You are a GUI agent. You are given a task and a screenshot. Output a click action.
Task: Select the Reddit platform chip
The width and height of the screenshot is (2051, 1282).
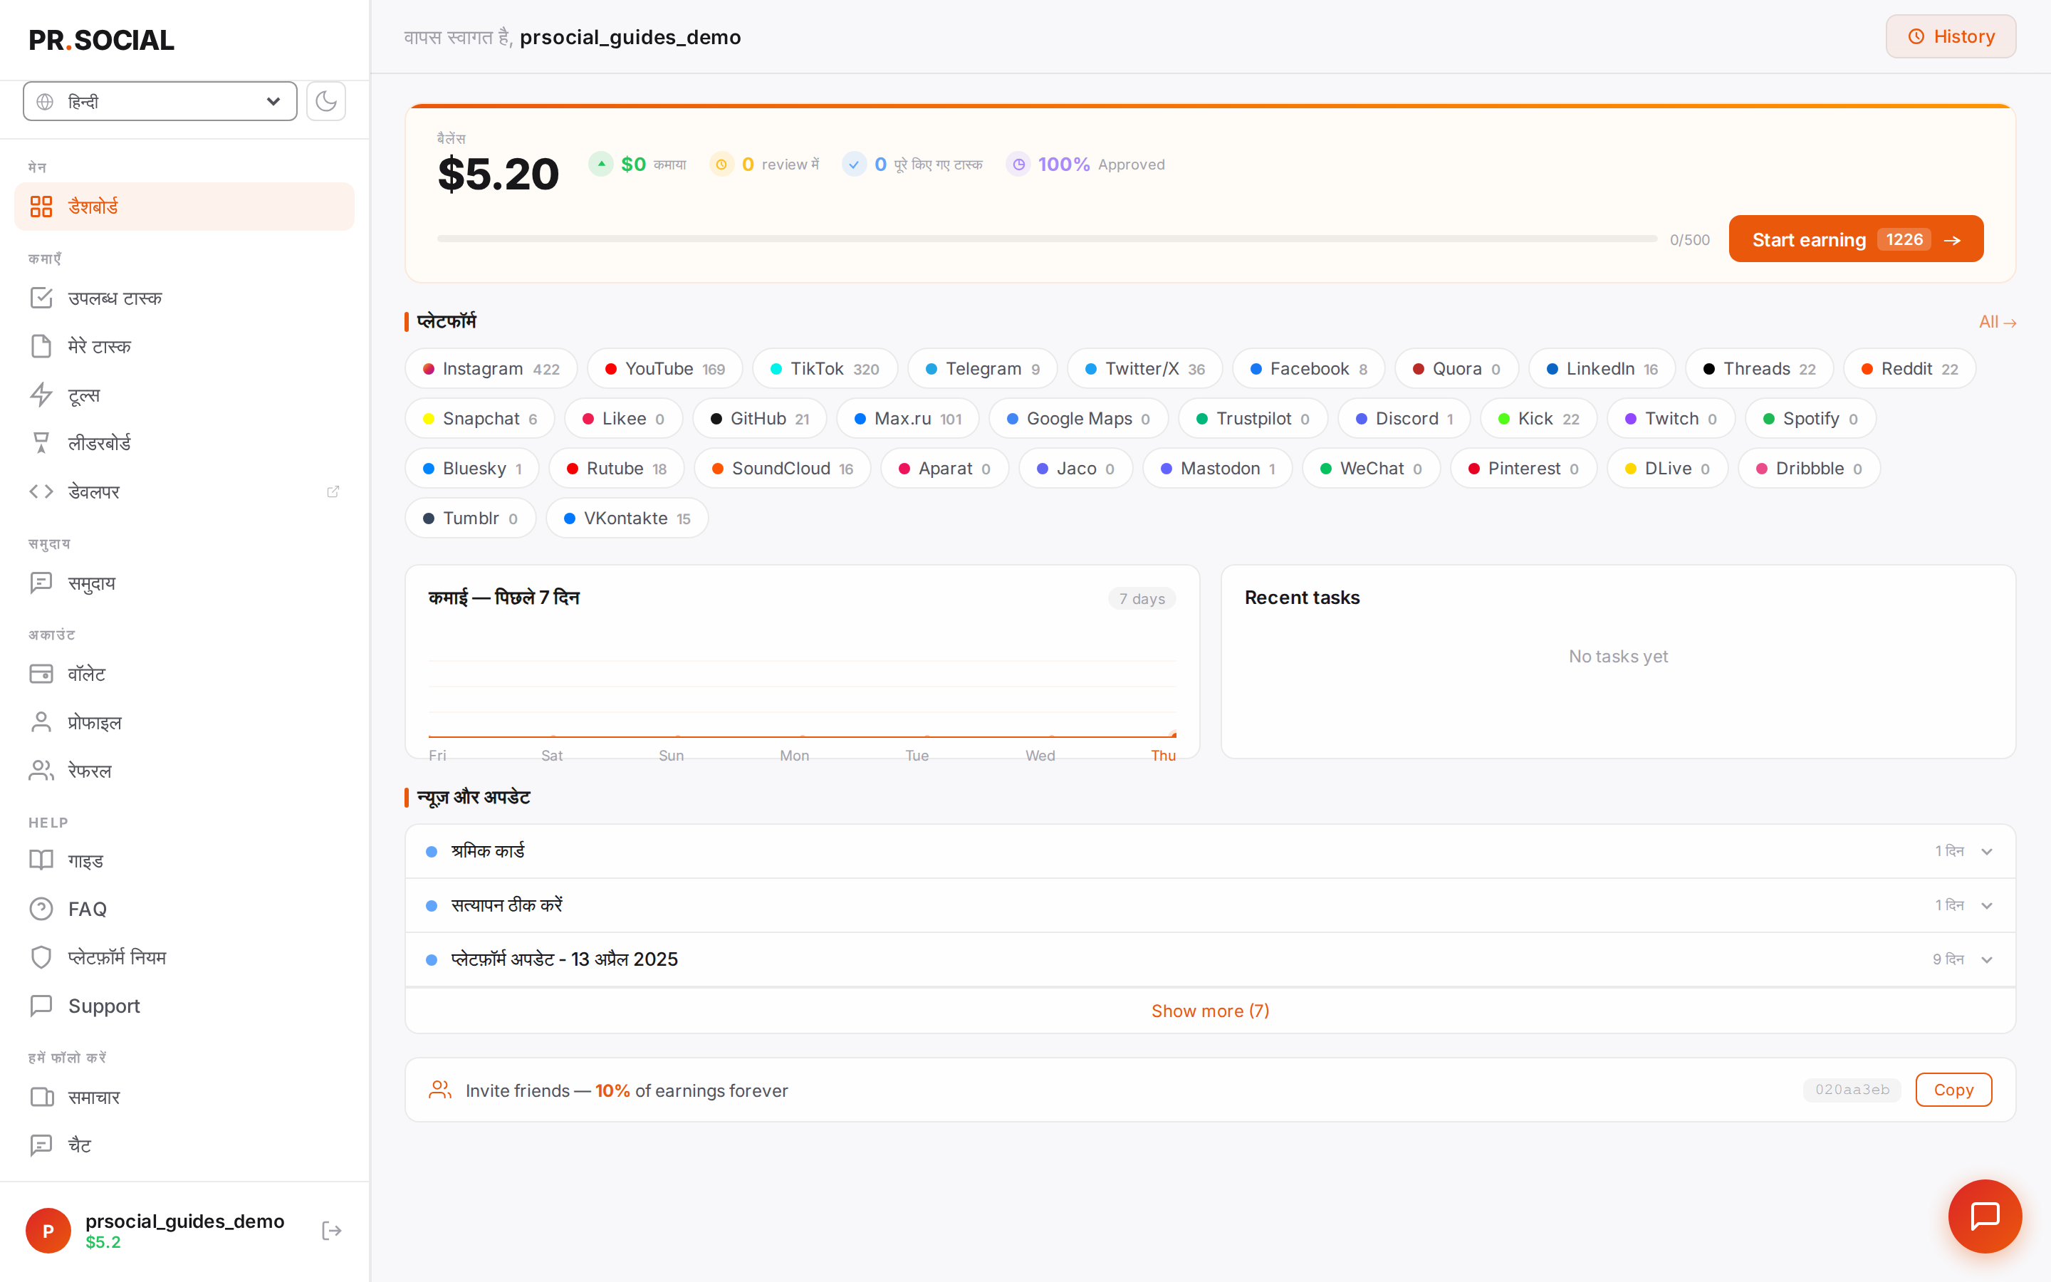[1909, 369]
